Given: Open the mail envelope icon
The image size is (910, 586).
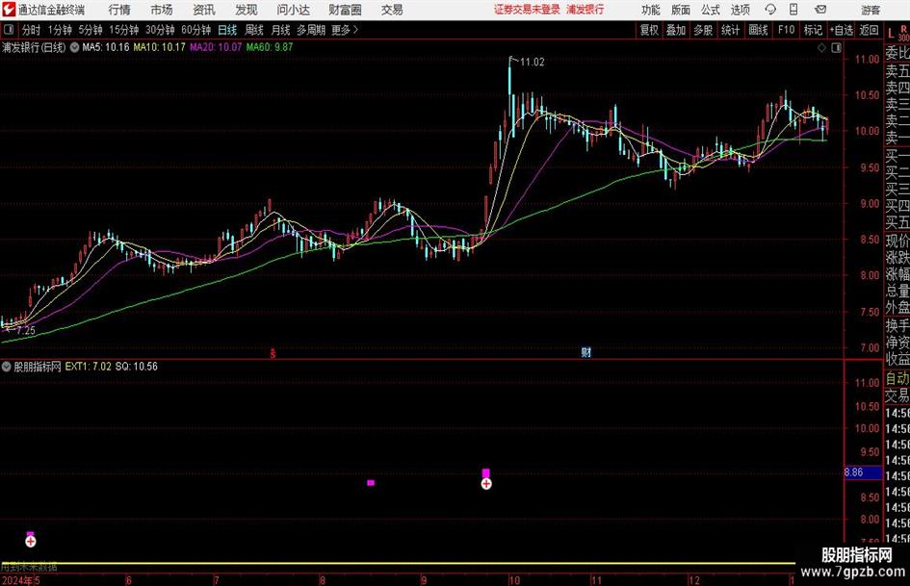Looking at the screenshot, I should click(x=820, y=10).
